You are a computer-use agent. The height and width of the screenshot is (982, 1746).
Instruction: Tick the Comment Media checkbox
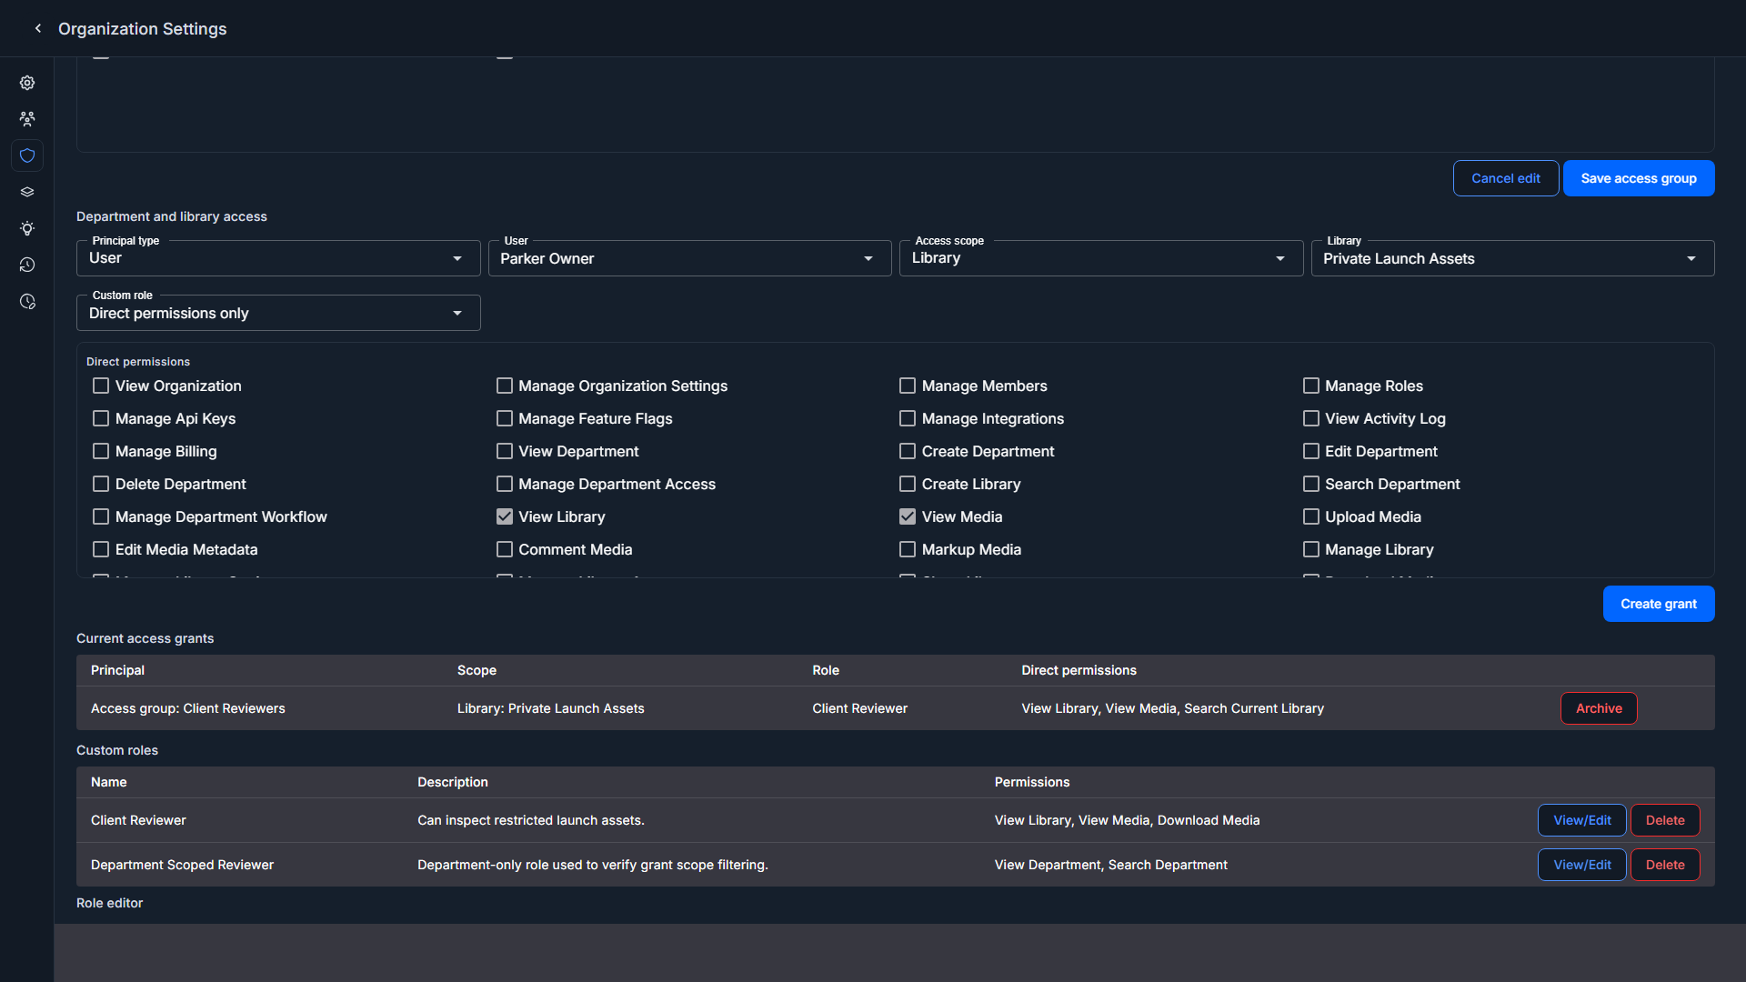tap(505, 549)
